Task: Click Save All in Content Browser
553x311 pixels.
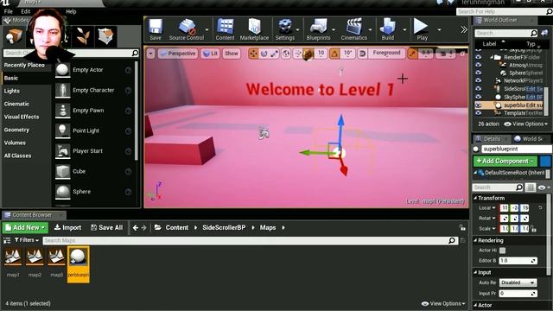Action: point(106,228)
